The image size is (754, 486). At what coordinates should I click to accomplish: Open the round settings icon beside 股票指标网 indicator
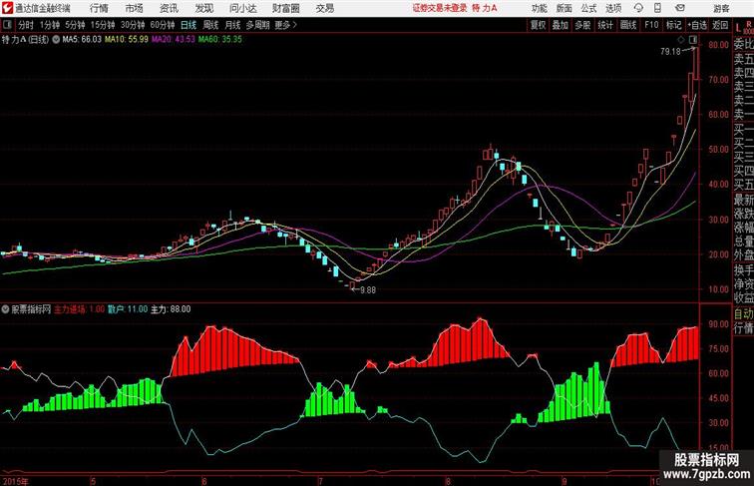coord(5,309)
